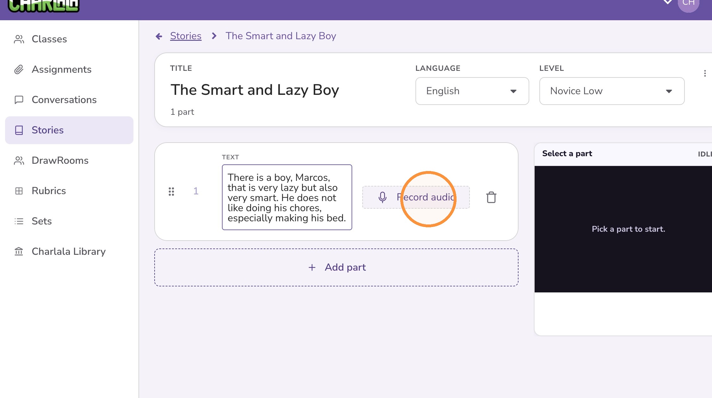Image resolution: width=712 pixels, height=398 pixels.
Task: Click the dark preview area
Action: pyautogui.click(x=623, y=229)
